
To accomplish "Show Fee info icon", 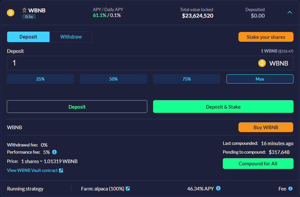I will 290,189.
